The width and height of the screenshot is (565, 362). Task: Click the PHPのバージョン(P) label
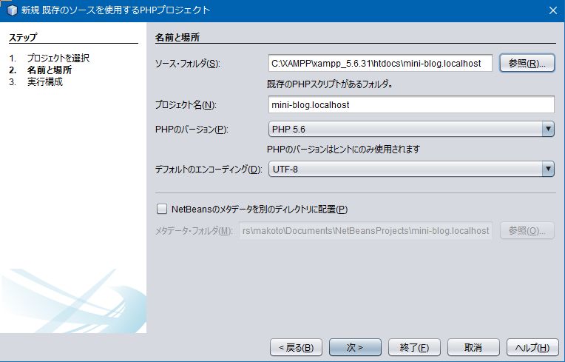192,130
